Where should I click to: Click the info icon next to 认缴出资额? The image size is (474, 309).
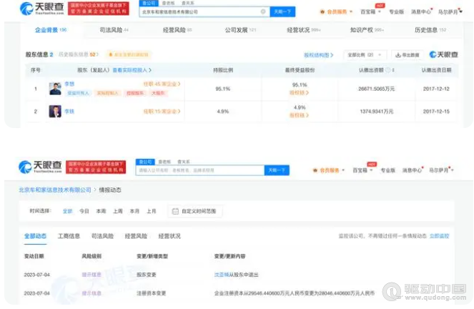tap(387, 70)
